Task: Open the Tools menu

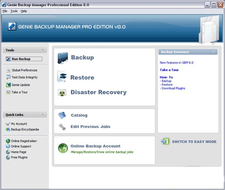Action: tap(14, 11)
